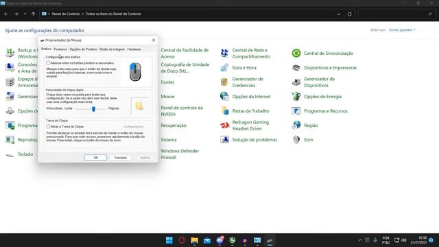The height and width of the screenshot is (247, 439).
Task: Open the Windows Start menu
Action: pos(169,240)
